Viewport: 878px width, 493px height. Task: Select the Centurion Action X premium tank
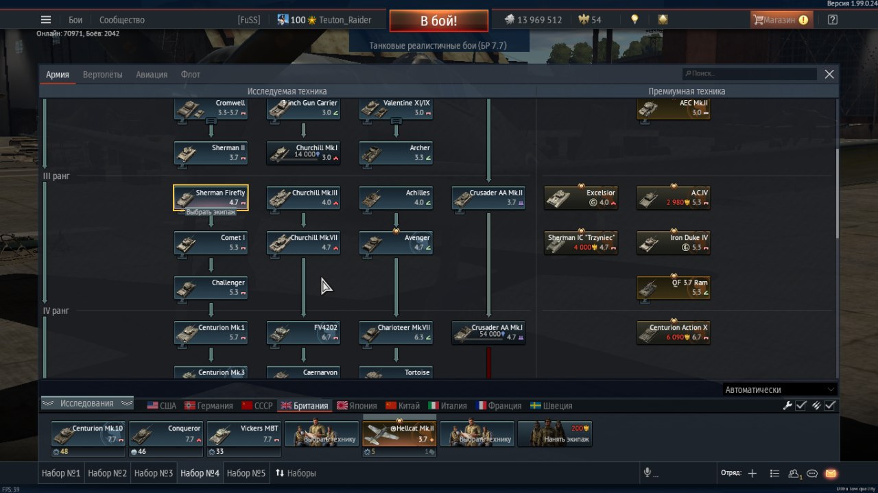[674, 333]
